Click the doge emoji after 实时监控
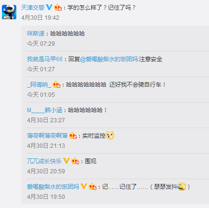Viewport: 209px width, 208px height. 110,135
